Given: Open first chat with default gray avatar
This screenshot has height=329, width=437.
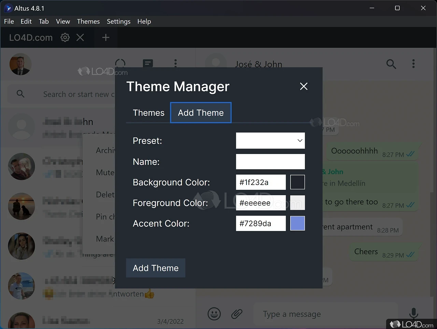Looking at the screenshot, I should click(22, 126).
